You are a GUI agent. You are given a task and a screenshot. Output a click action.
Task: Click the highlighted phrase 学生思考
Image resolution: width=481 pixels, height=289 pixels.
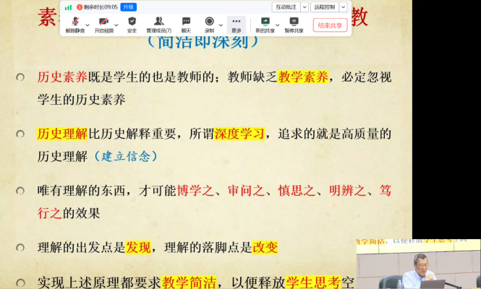pyautogui.click(x=313, y=282)
